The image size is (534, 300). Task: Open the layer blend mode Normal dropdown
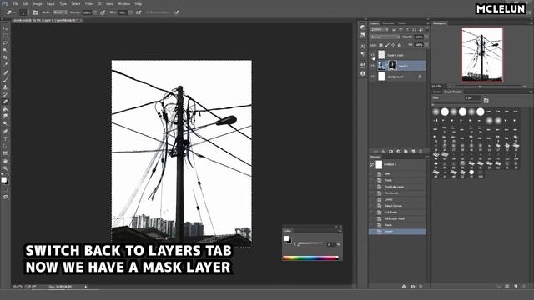click(x=385, y=37)
